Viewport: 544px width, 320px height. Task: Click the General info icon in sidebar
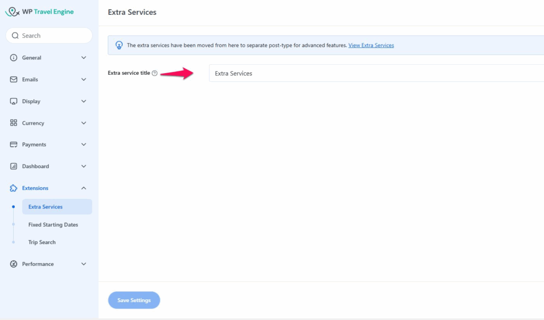(x=14, y=58)
